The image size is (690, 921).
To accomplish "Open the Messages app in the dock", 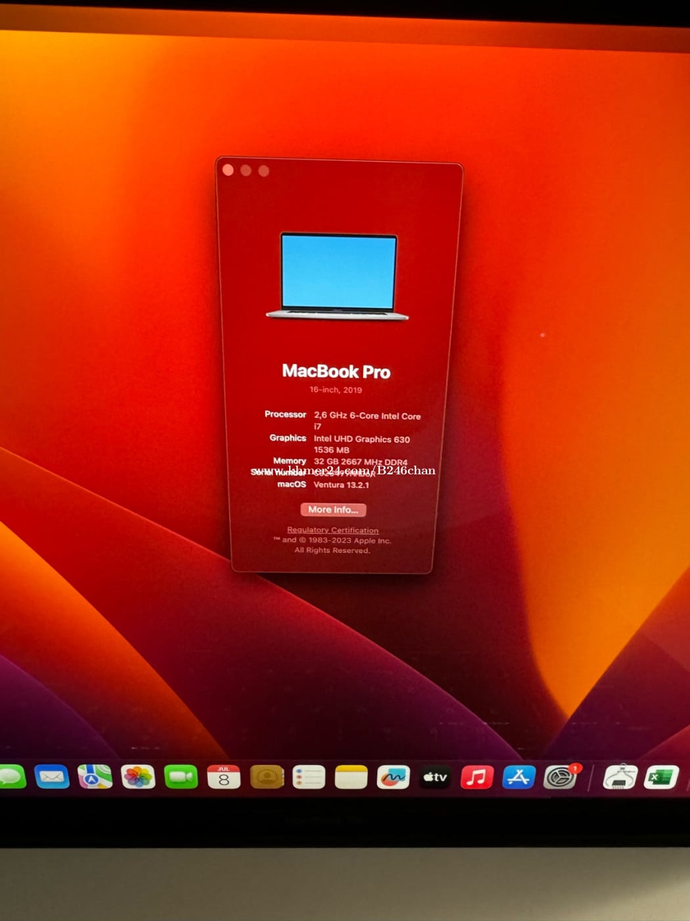I will tap(11, 777).
